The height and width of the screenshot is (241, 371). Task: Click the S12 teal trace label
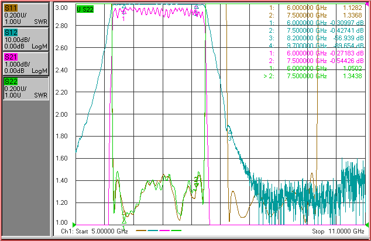[x=11, y=32]
